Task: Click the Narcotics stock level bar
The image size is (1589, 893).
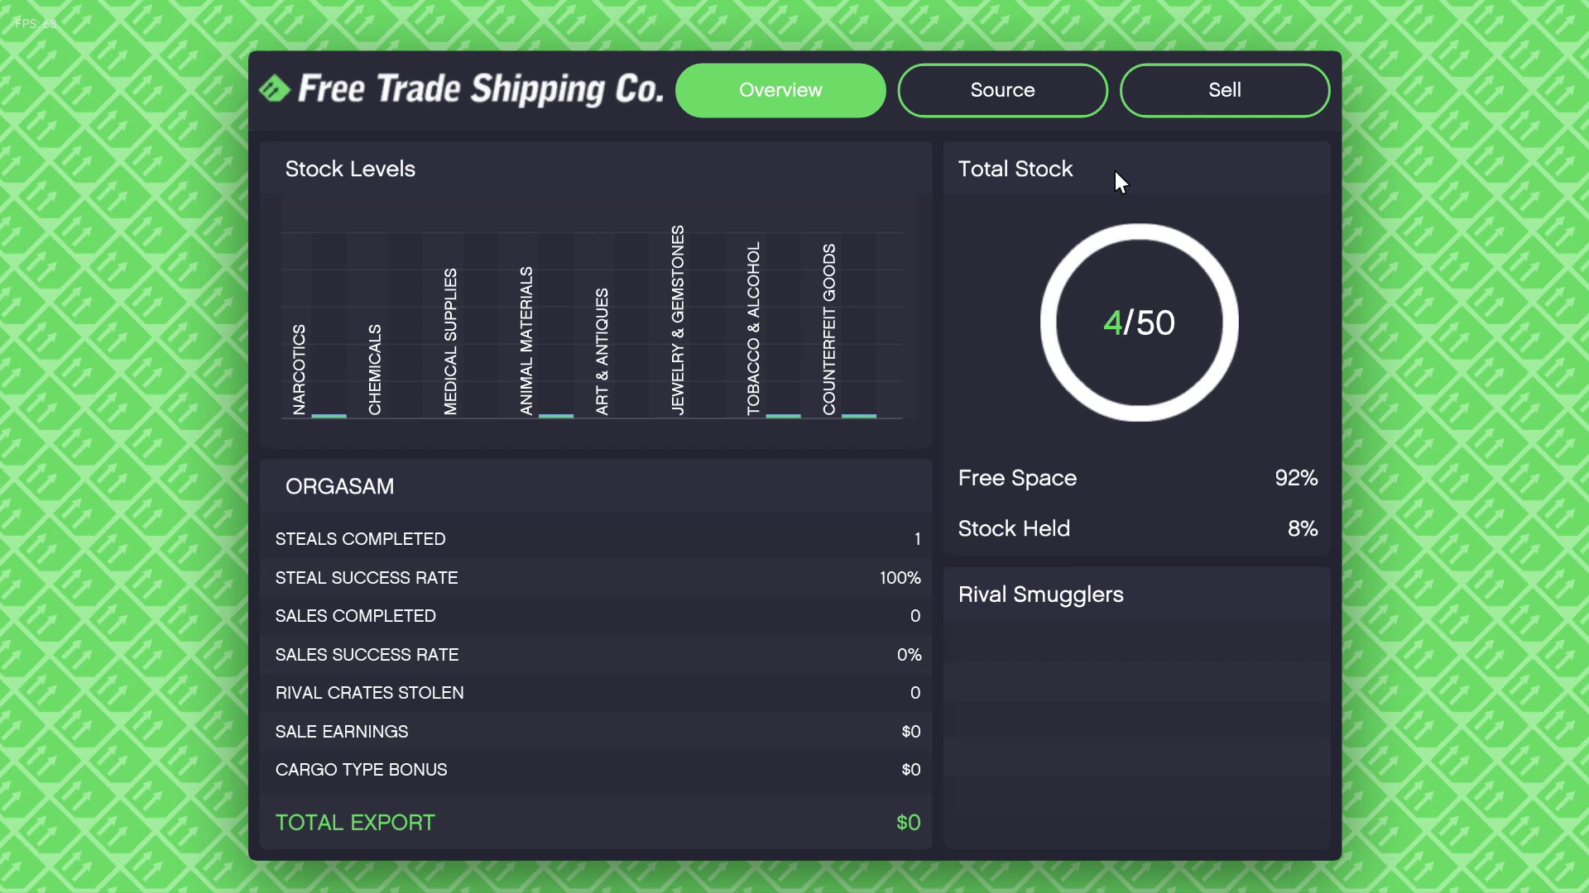Action: tap(329, 415)
